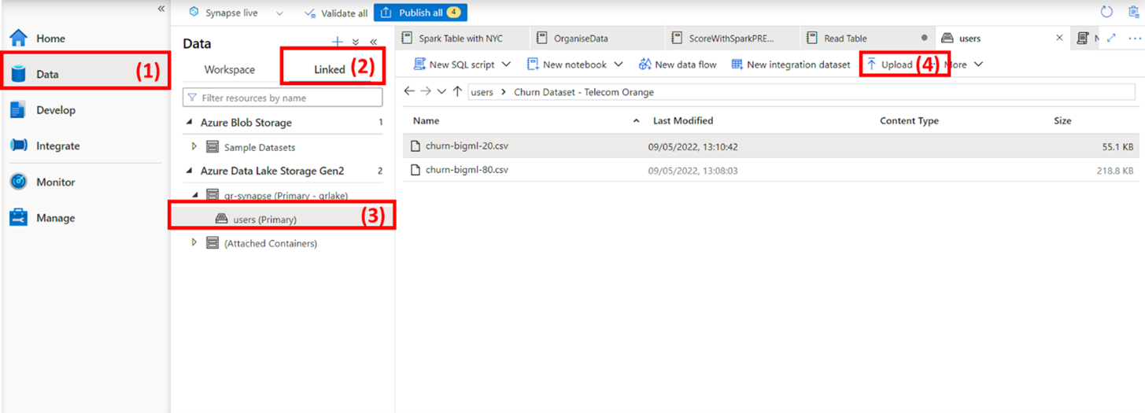Switch to the OrganiseData tab
The height and width of the screenshot is (413, 1145).
[x=581, y=38]
